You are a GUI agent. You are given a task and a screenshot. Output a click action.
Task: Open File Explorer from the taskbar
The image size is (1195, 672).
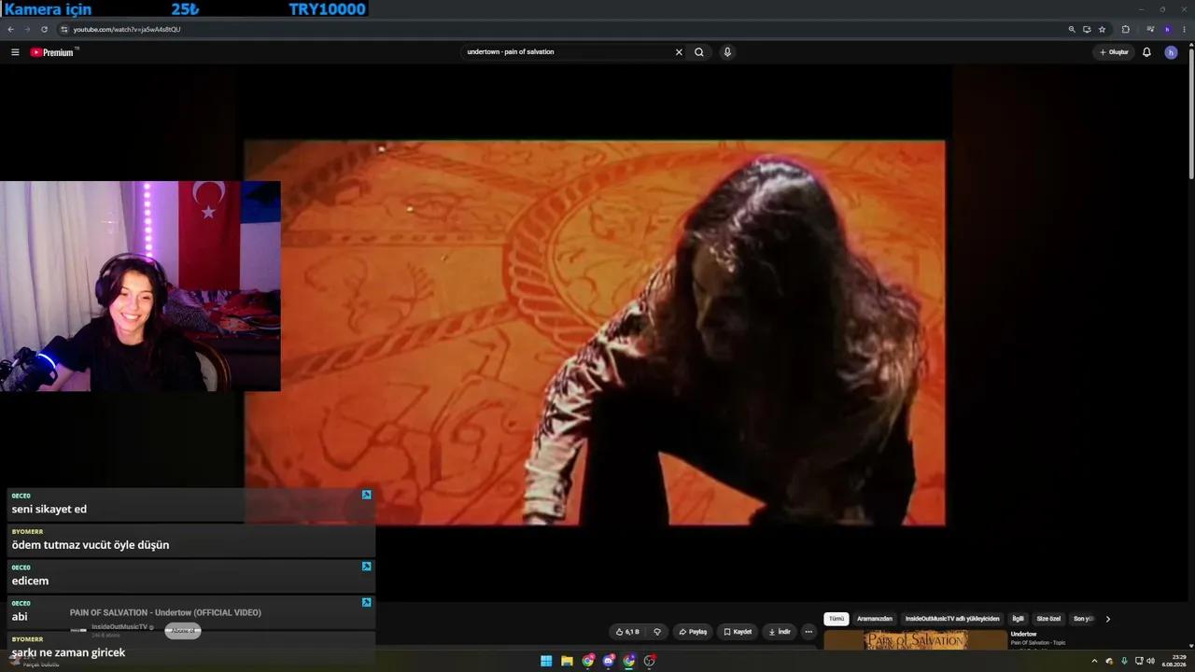coord(567,661)
